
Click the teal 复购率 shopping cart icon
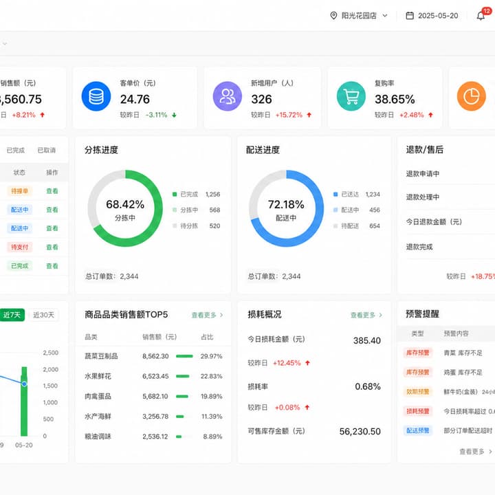click(351, 96)
